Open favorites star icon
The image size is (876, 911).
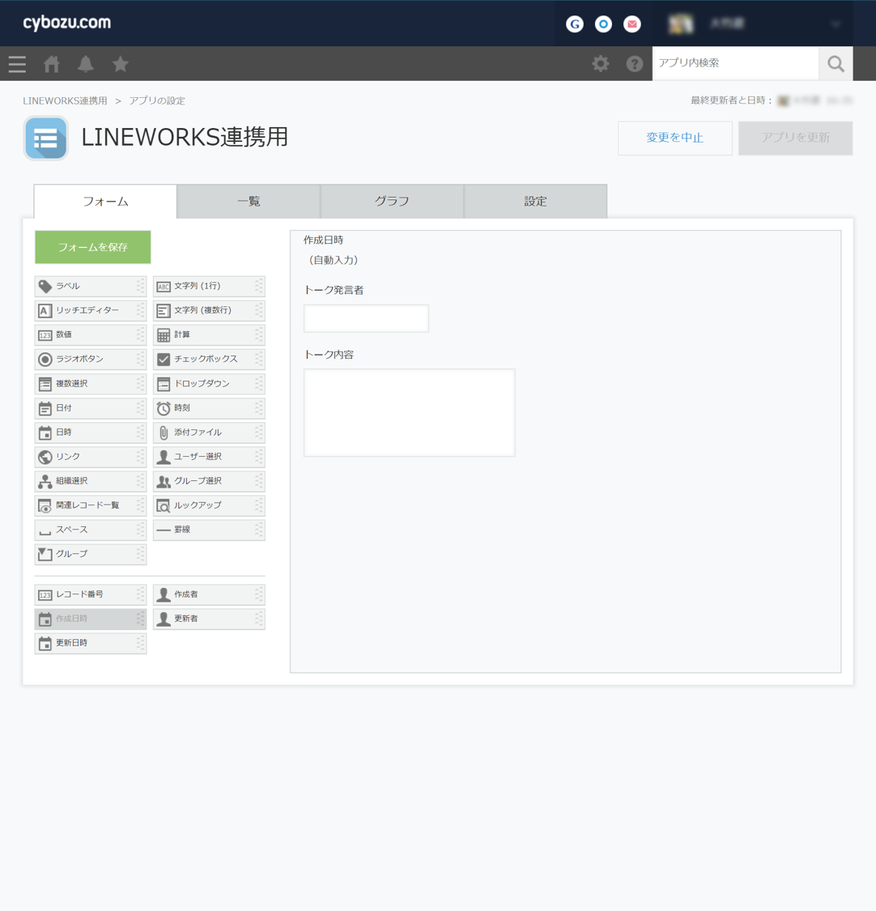[x=121, y=64]
